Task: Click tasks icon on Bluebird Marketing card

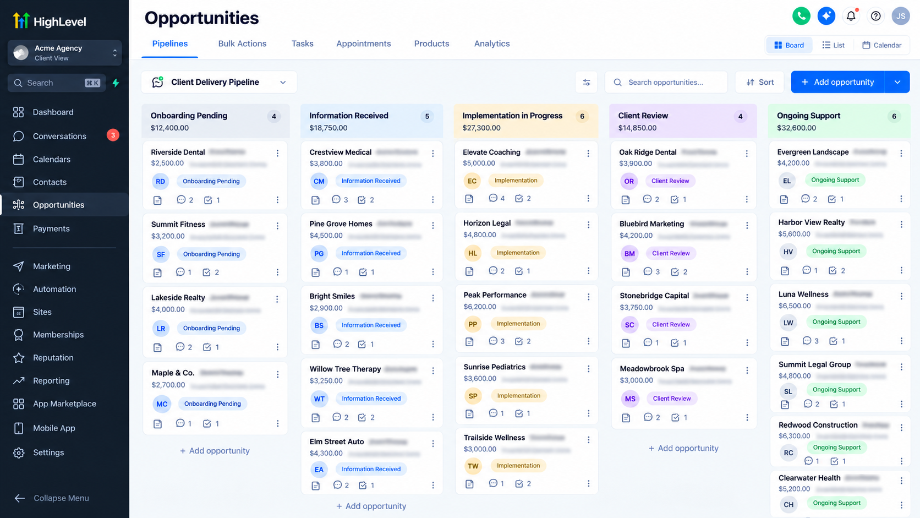Action: point(675,271)
